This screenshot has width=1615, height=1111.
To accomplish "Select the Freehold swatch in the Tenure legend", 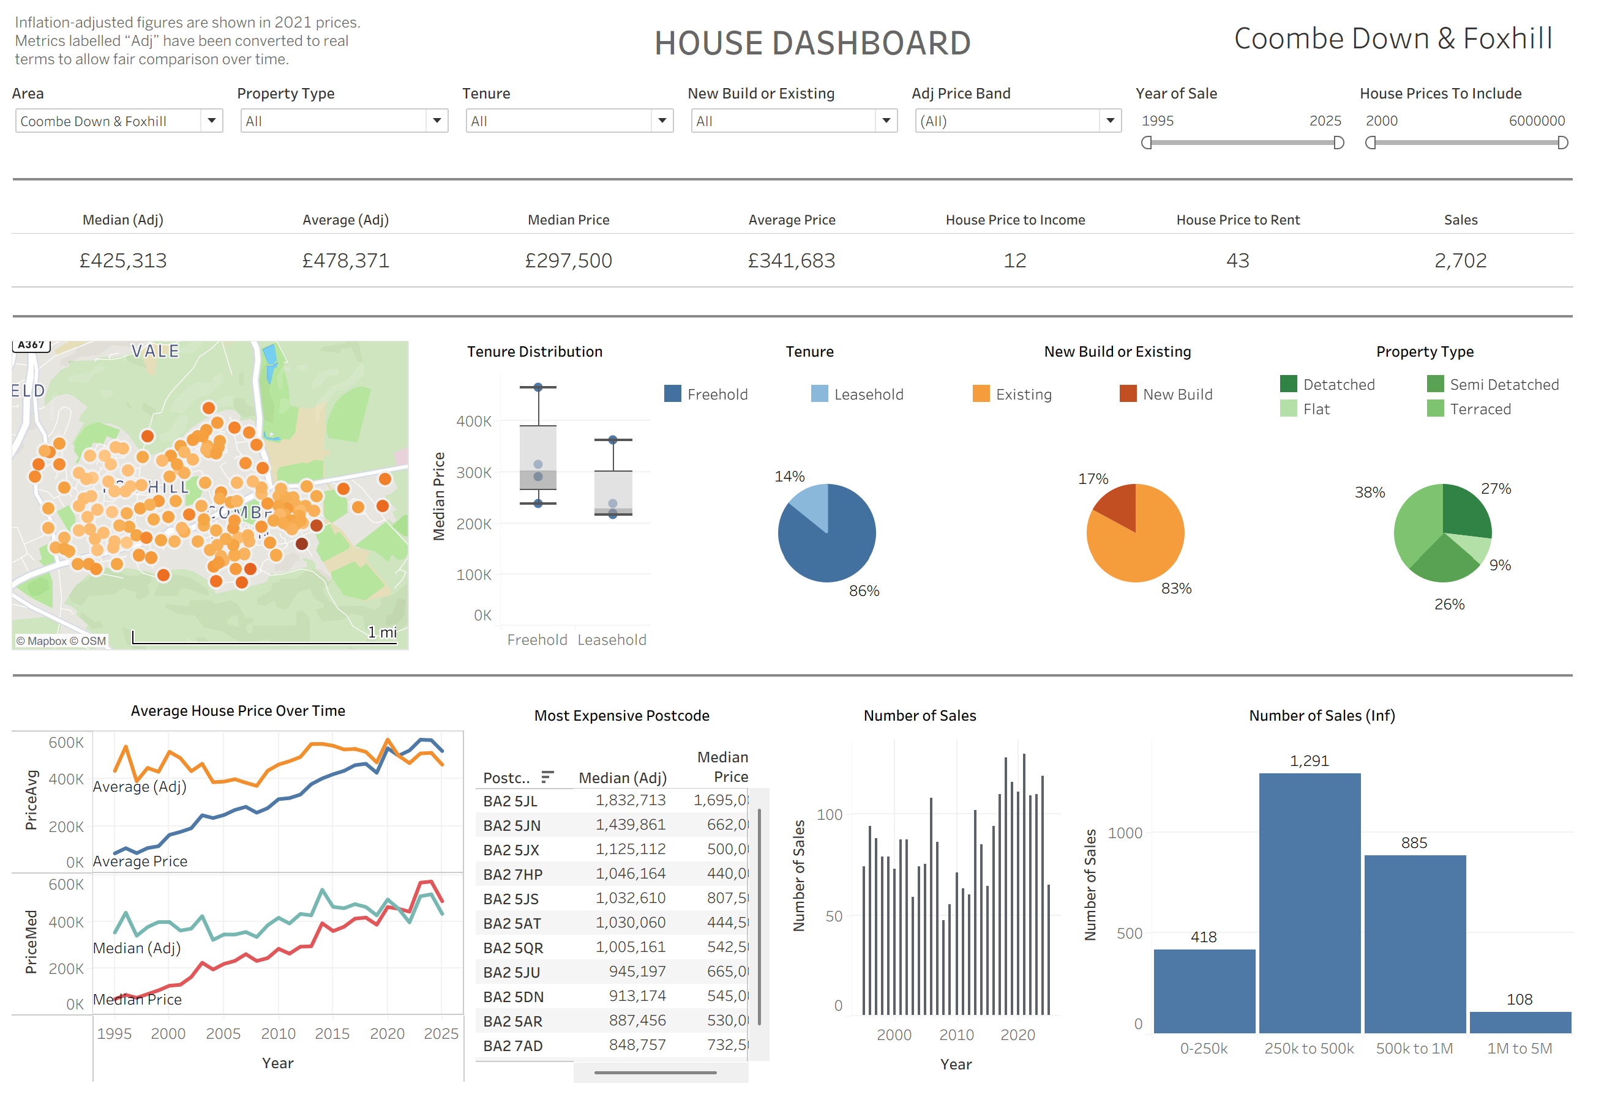I will tap(673, 393).
